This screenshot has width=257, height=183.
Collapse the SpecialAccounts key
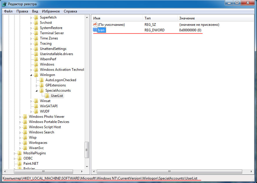(x=37, y=91)
